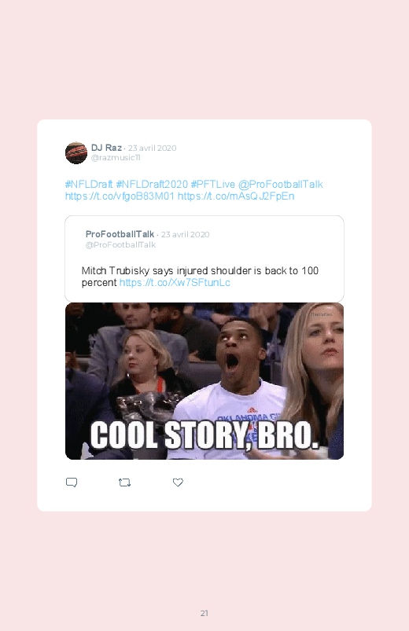
Task: Click the @razmusic11 handle
Action: tap(116, 158)
